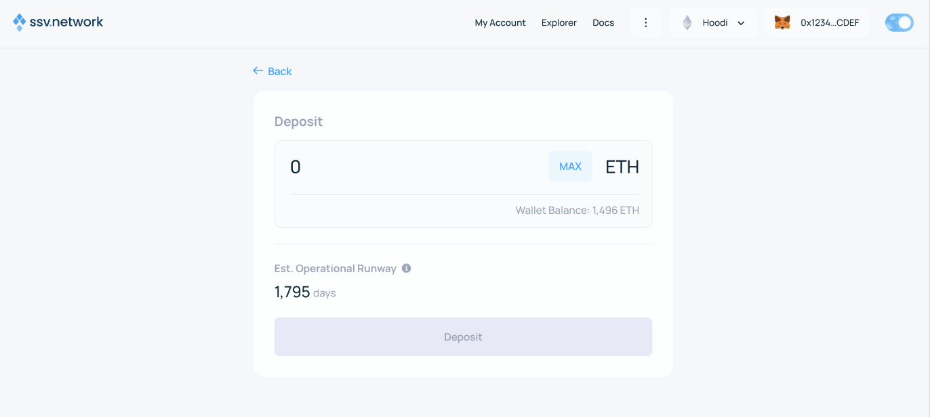
Task: Click the Ethereum icon next to Hoodi
Action: coord(687,22)
